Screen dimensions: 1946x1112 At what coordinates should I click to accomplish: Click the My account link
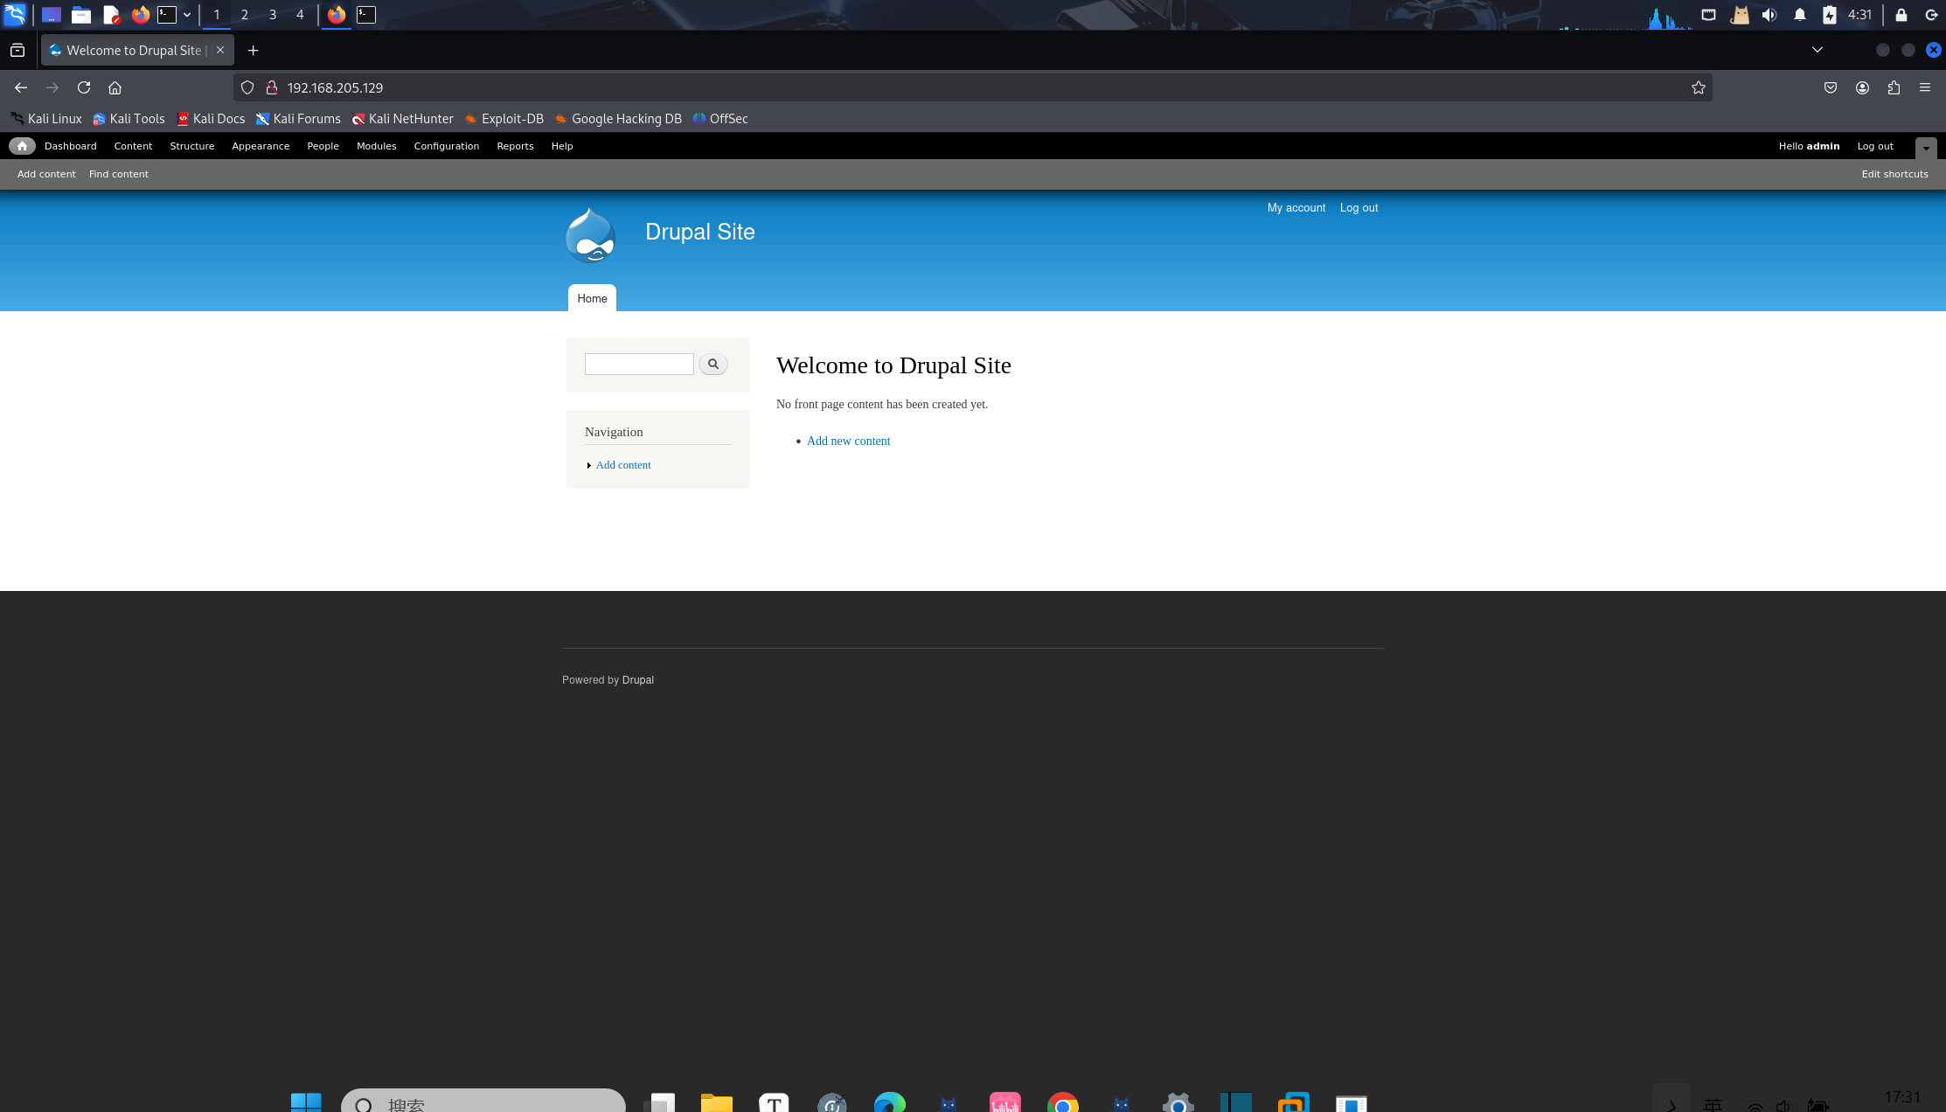1296,208
